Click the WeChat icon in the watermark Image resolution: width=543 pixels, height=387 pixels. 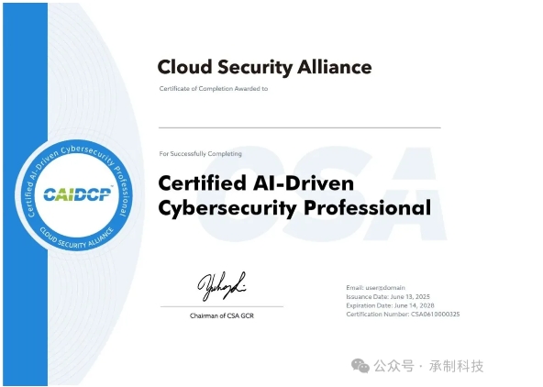(360, 366)
